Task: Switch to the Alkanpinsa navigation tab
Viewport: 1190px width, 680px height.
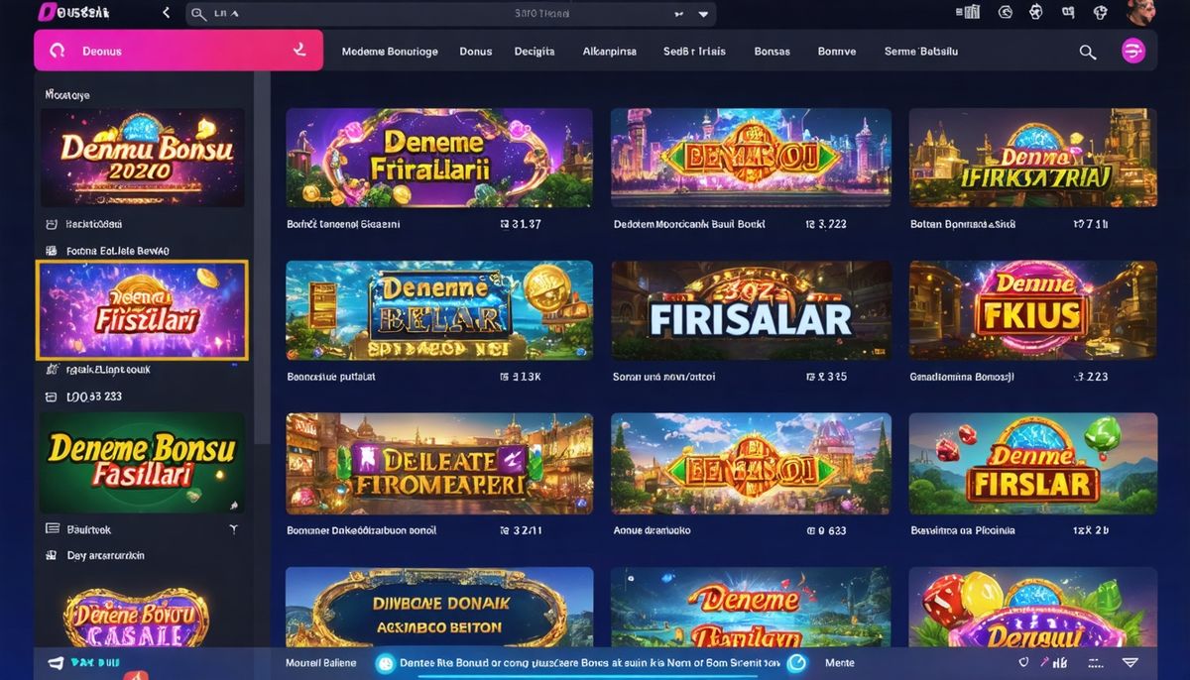Action: coord(609,52)
